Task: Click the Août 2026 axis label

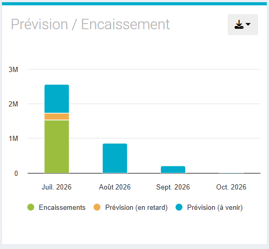Action: (x=115, y=187)
